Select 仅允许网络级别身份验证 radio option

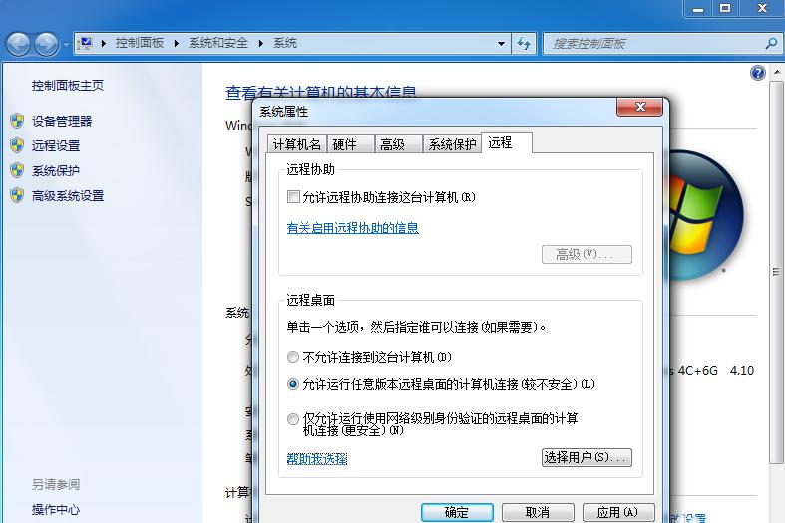pos(293,419)
